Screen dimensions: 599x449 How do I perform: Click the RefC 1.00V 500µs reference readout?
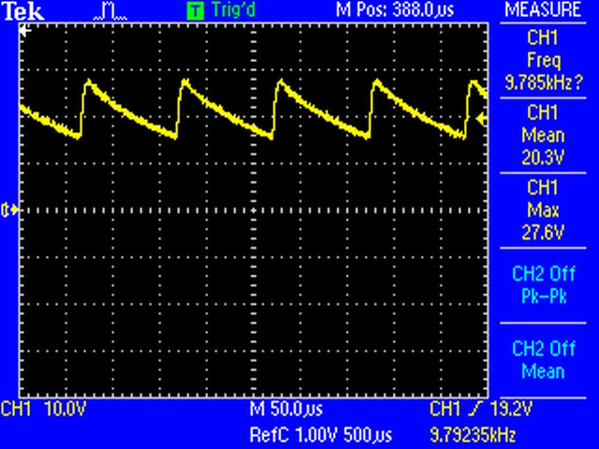321,435
